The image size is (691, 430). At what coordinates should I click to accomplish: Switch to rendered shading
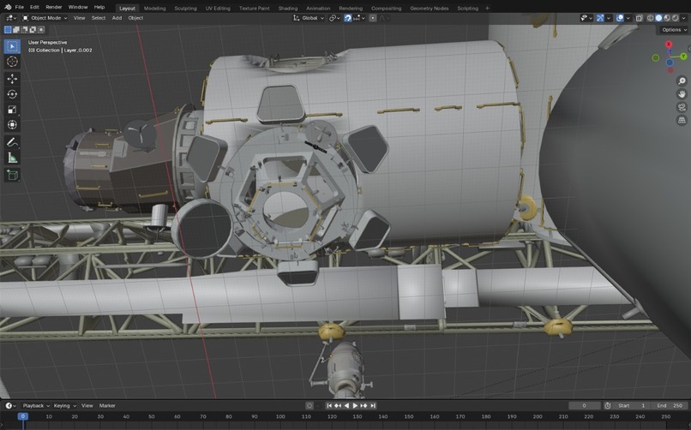675,18
